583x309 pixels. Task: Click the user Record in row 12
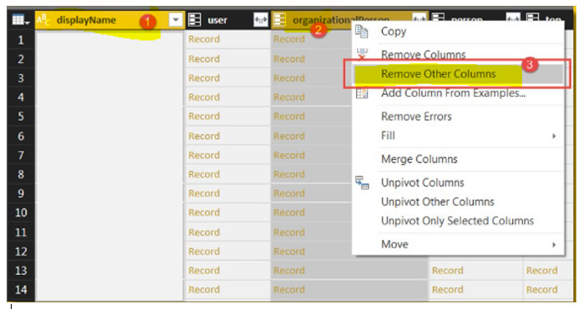204,252
